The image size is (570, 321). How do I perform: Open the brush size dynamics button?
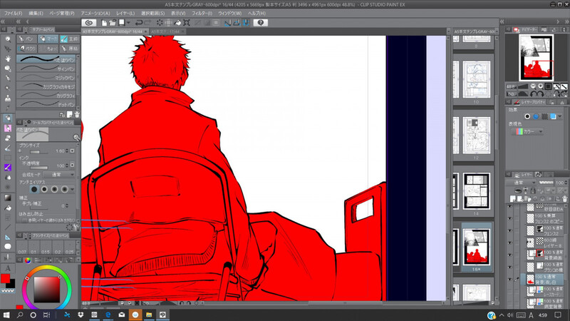(73, 151)
